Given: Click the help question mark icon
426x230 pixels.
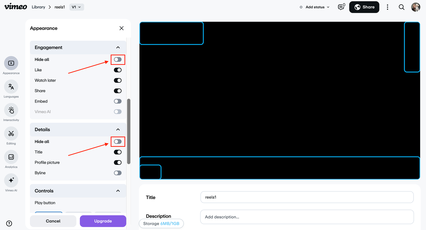Looking at the screenshot, I should (9, 223).
